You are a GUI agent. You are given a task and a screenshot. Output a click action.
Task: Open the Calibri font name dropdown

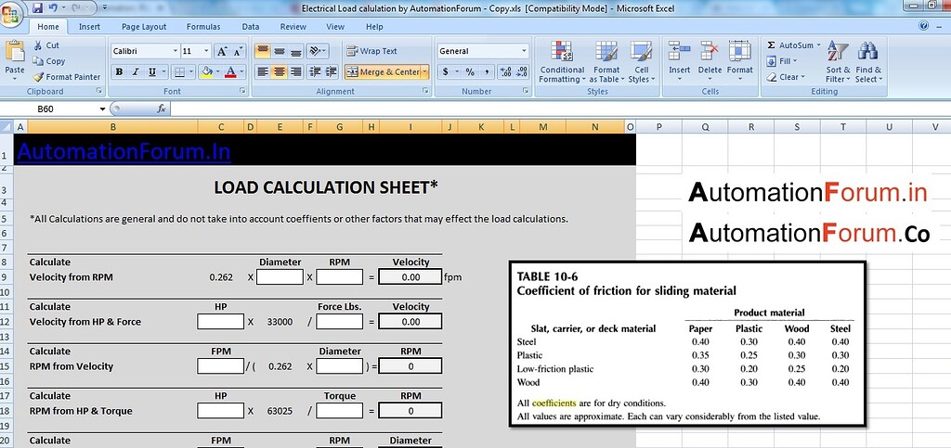(x=175, y=52)
